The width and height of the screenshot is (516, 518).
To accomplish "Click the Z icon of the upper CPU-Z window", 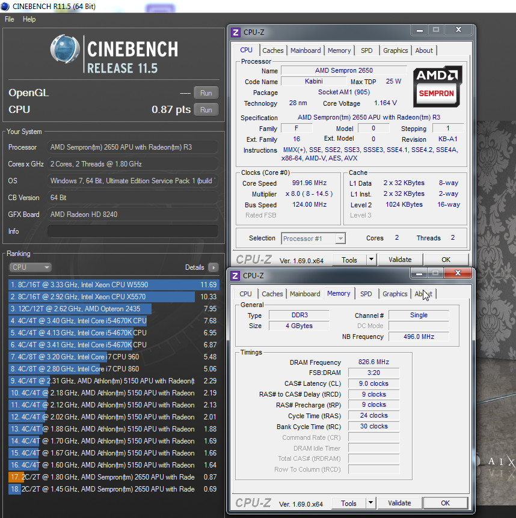I will pos(235,32).
